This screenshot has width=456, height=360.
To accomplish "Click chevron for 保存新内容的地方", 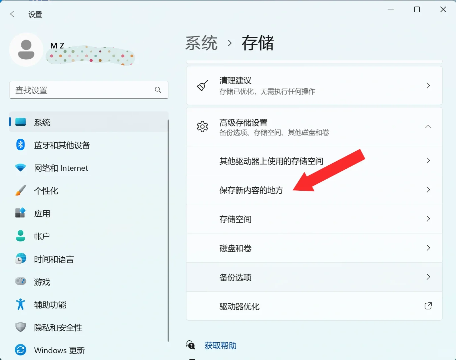I will pyautogui.click(x=428, y=190).
